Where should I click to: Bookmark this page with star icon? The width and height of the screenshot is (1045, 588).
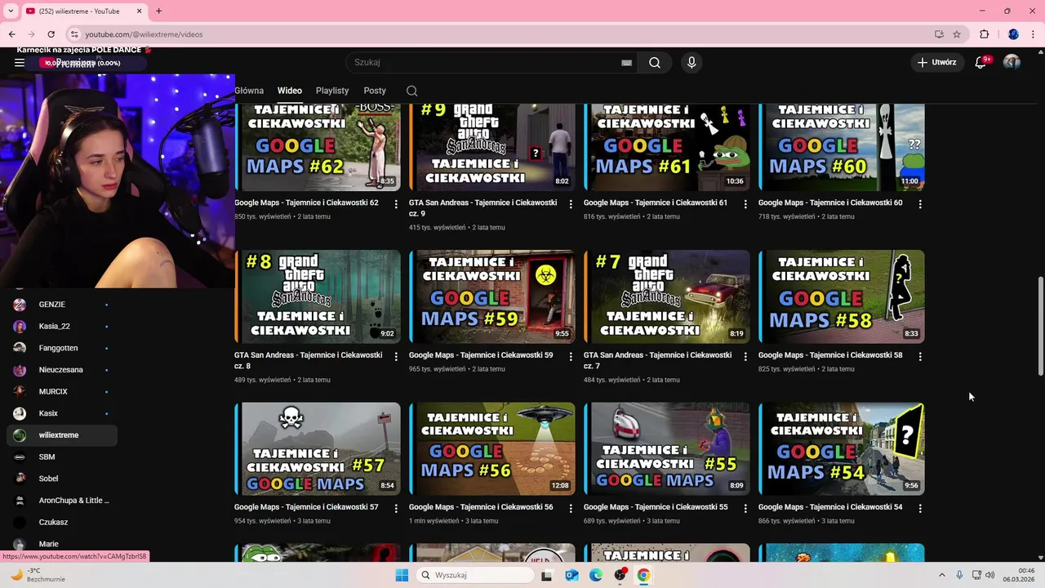pyautogui.click(x=957, y=34)
